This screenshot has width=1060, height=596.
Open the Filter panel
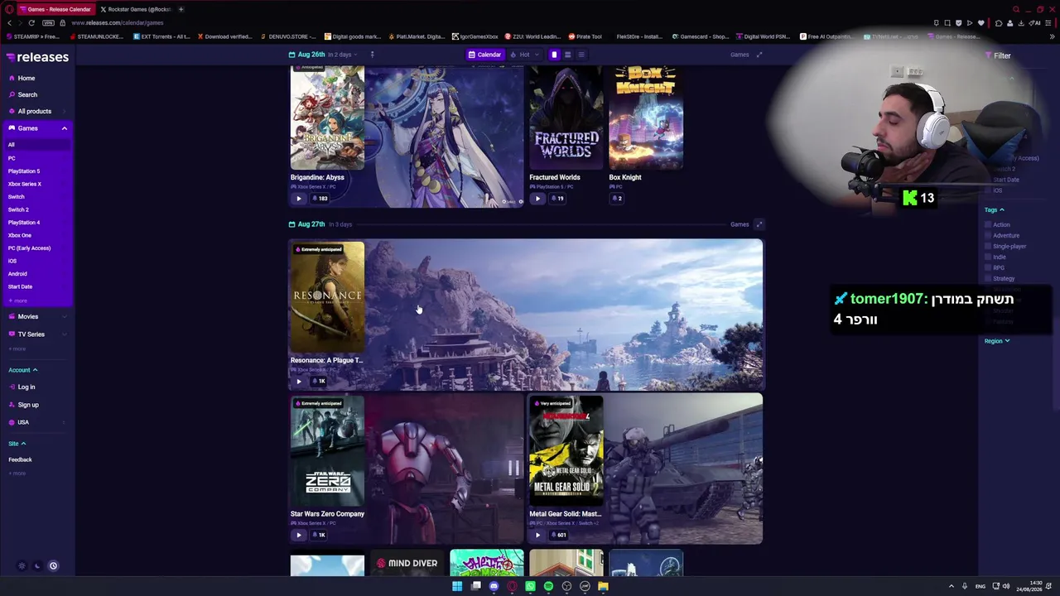coord(998,55)
